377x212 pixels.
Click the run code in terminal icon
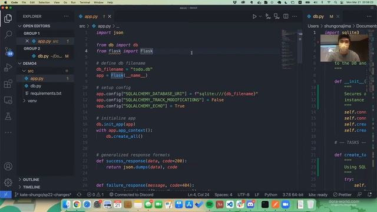pyautogui.click(x=267, y=16)
